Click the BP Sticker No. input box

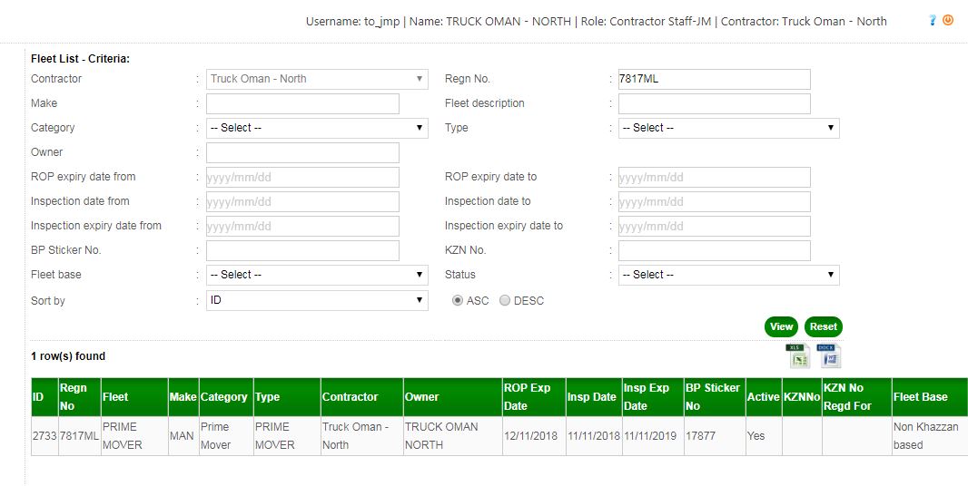(x=302, y=250)
